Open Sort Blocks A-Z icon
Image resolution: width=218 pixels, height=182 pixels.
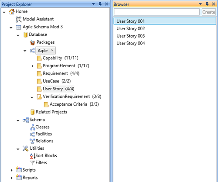pyautogui.click(x=33, y=156)
